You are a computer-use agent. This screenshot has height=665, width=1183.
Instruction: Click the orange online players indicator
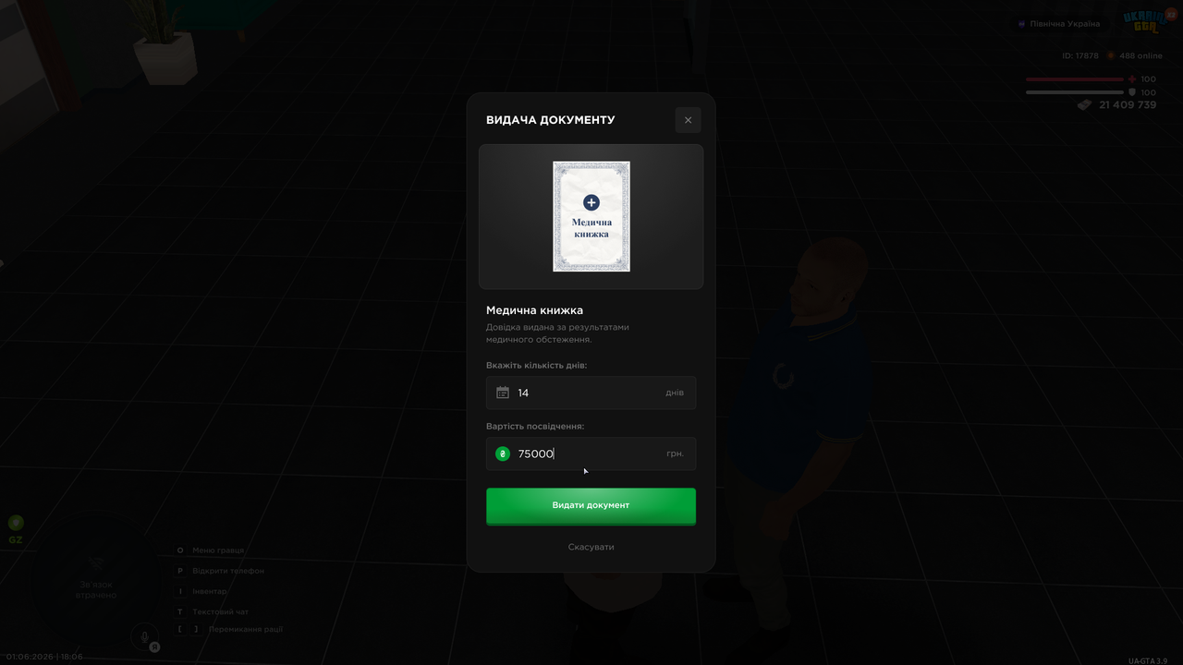[x=1111, y=56]
